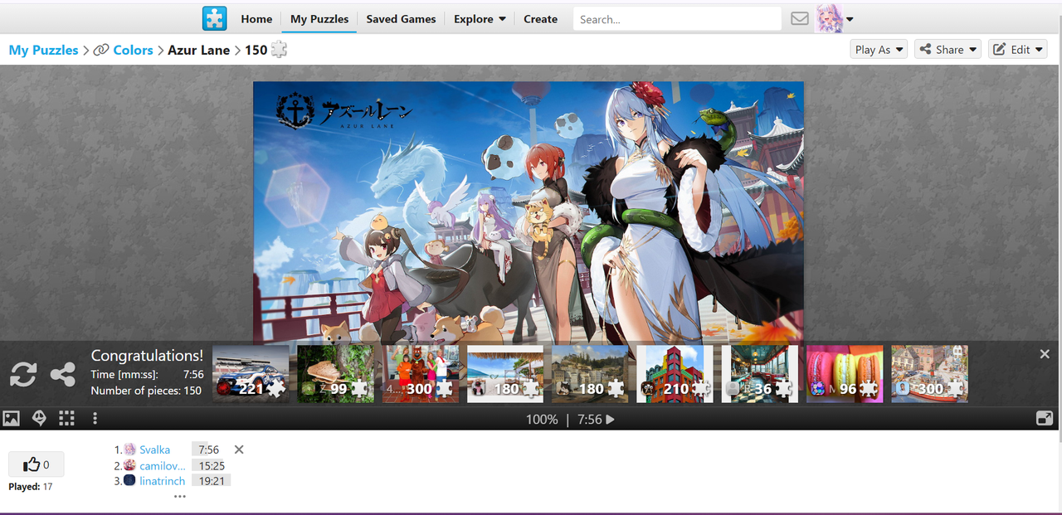Open the 300-piece people group puzzle

(421, 374)
